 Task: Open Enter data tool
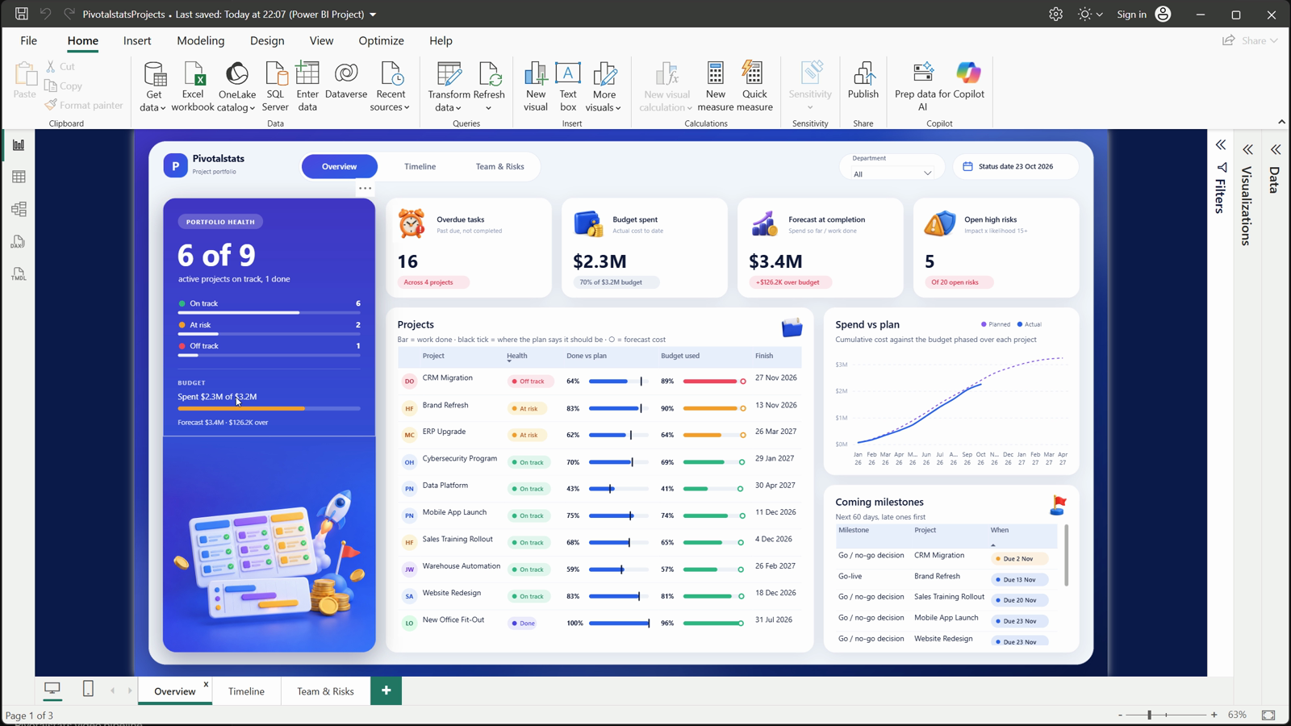point(307,86)
